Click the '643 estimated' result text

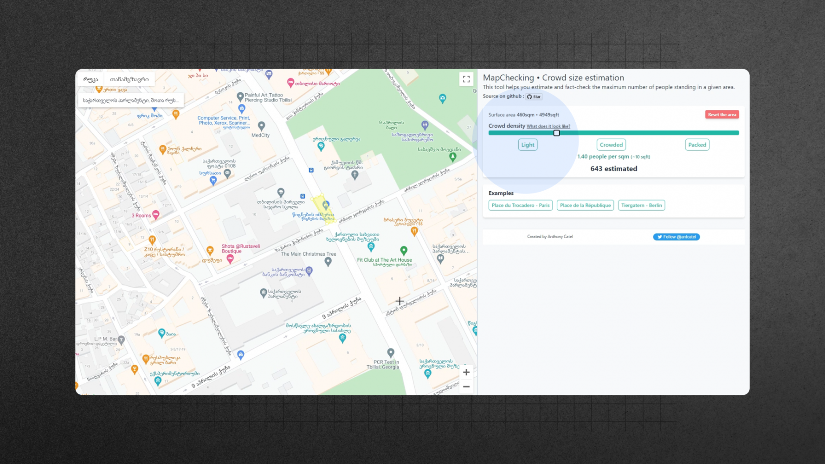click(x=613, y=169)
